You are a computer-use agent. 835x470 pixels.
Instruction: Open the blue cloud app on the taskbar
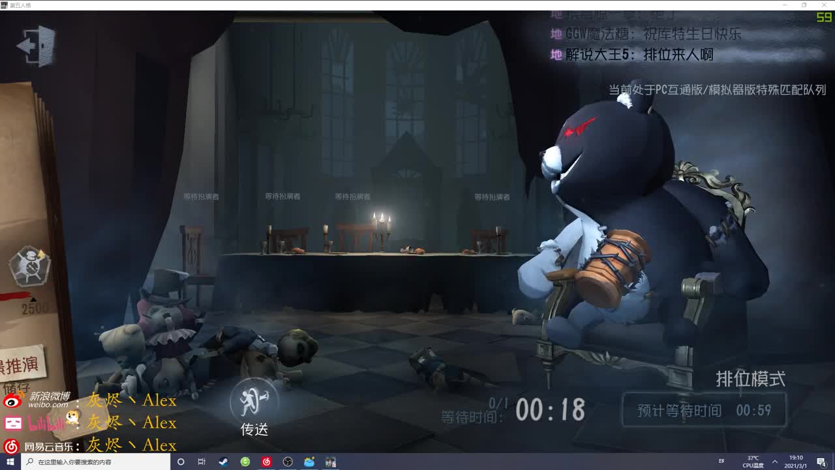[309, 462]
